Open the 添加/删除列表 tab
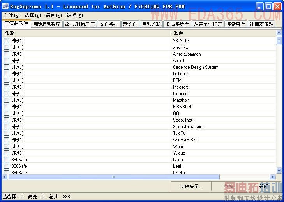This screenshot has height=202, width=284. coord(80,24)
